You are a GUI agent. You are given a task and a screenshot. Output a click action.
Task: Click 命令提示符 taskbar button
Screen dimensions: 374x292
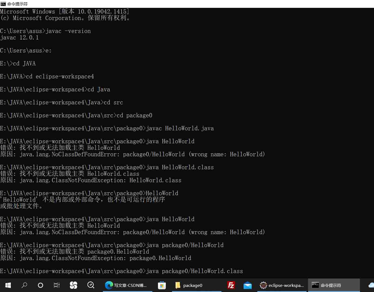(334, 285)
